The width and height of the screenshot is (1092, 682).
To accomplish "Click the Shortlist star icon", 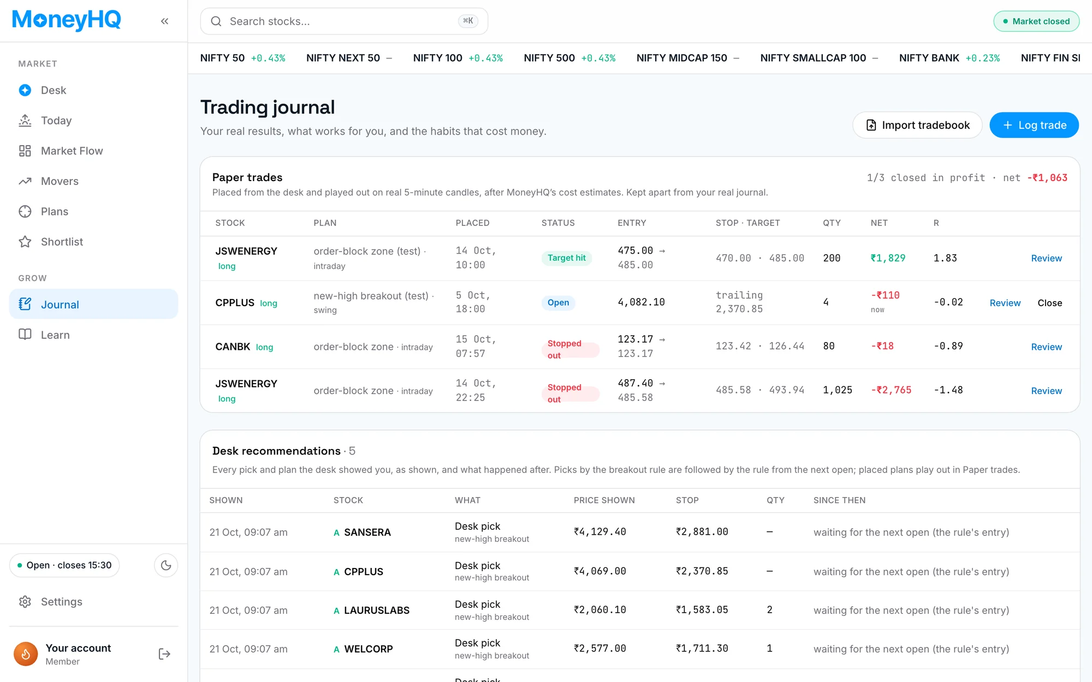I will click(x=25, y=242).
